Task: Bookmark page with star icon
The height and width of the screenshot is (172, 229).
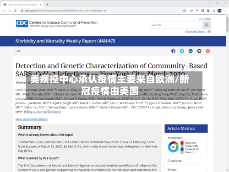Action: pos(184,11)
